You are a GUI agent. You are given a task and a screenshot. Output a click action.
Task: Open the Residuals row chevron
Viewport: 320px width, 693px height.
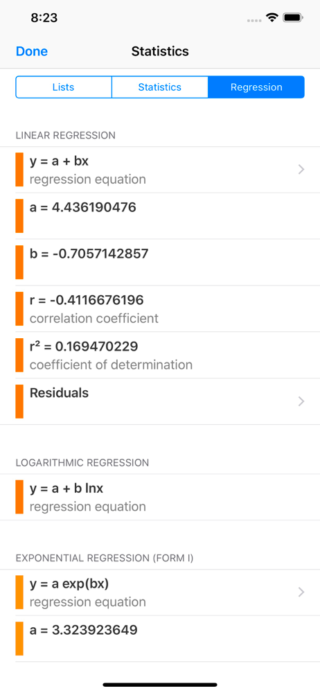click(301, 401)
